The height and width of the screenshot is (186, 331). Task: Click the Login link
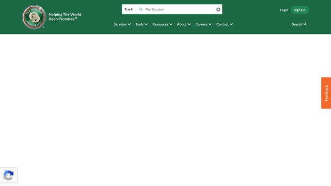(x=284, y=10)
